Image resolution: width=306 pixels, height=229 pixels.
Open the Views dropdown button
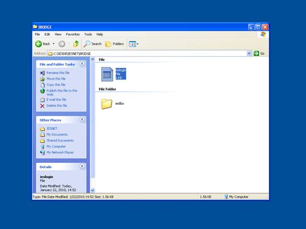pos(134,44)
